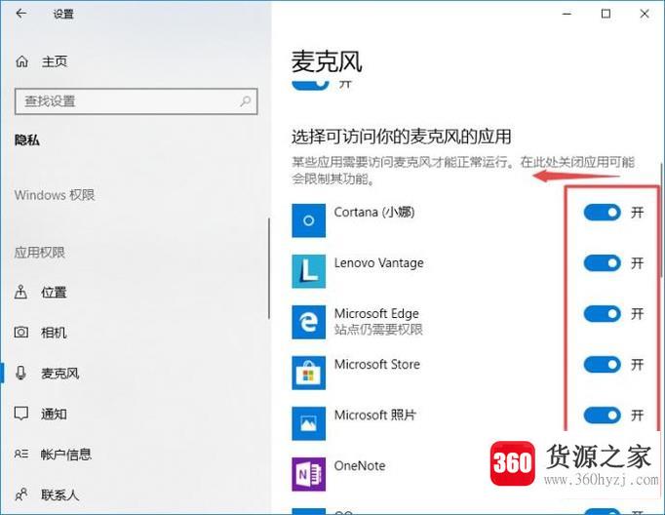Select the camera icon beside 相机

click(21, 333)
